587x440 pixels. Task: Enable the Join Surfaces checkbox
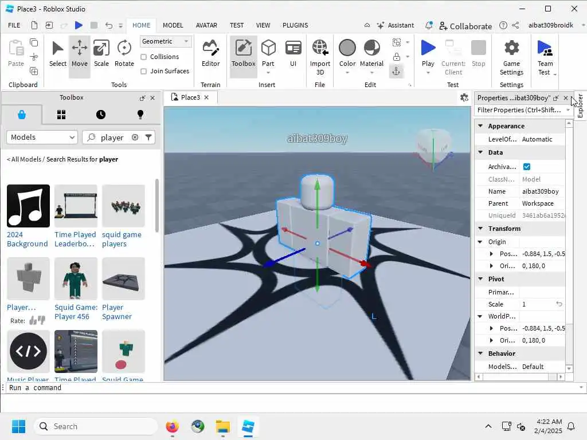pos(143,71)
